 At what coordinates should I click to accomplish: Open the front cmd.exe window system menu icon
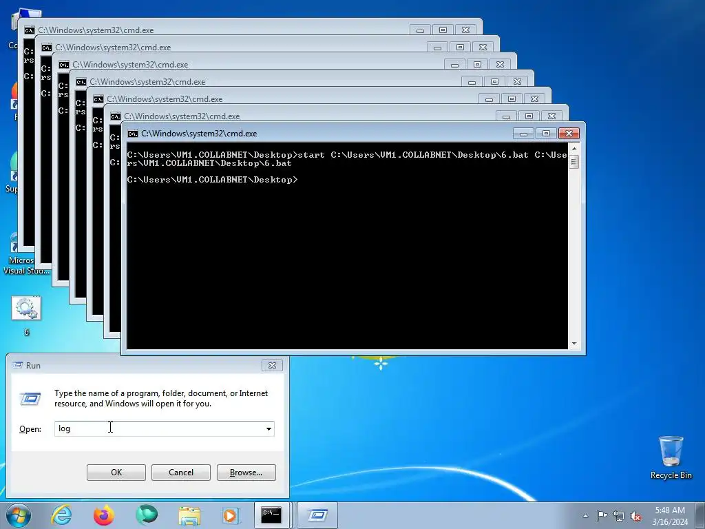[133, 134]
